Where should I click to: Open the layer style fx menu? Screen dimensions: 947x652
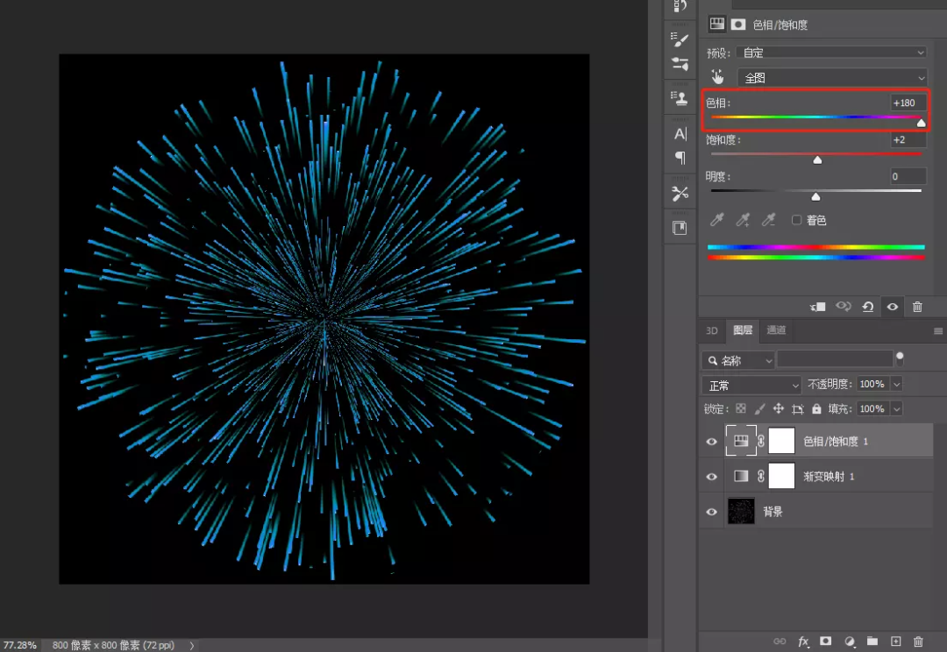802,641
